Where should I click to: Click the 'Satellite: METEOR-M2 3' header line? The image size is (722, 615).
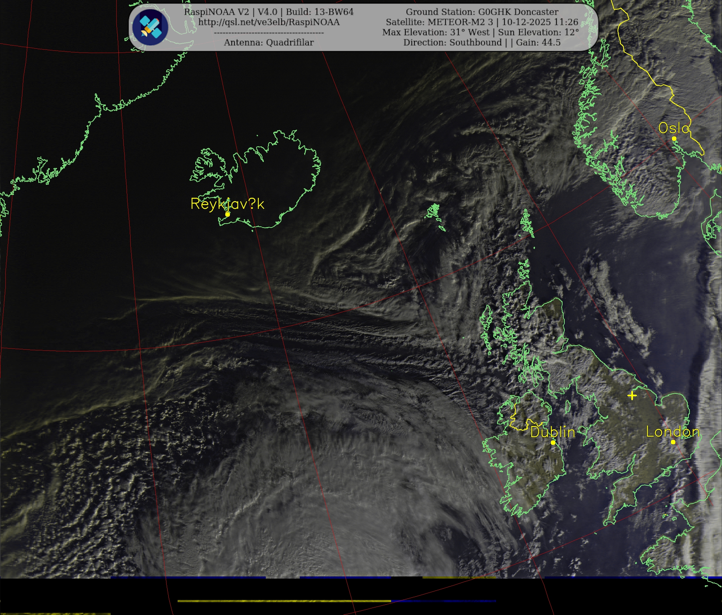pos(439,22)
